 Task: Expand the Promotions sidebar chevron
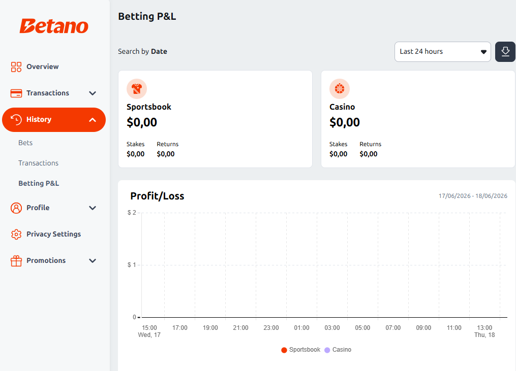click(x=93, y=261)
